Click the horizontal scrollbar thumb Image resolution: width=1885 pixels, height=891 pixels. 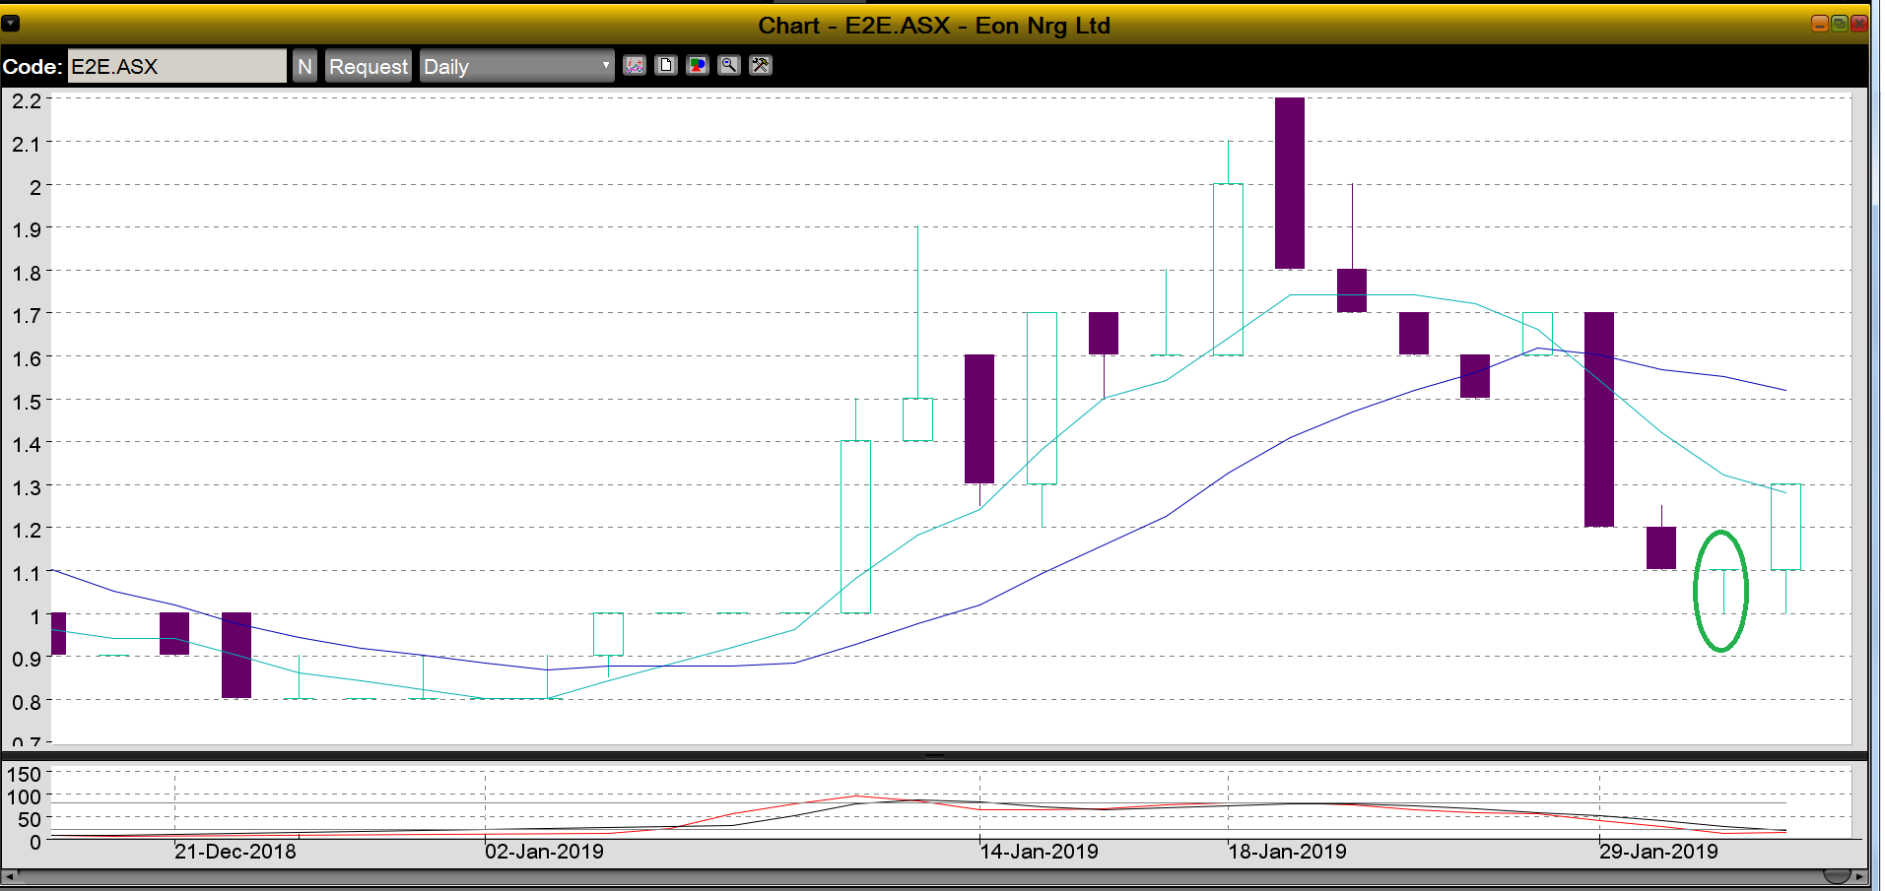[x=1837, y=875]
